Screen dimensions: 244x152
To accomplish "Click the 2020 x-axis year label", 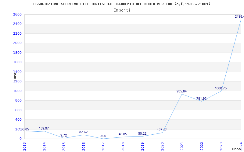I will 162,146.
